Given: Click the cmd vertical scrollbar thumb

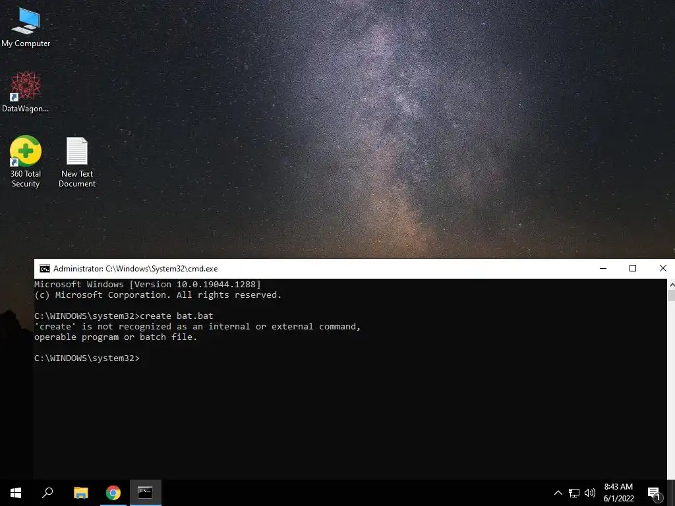Looking at the screenshot, I should pos(671,296).
